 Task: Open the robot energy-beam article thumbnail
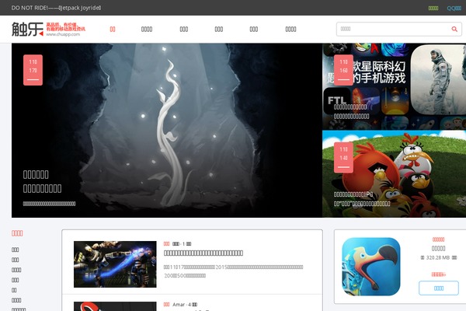(x=115, y=264)
